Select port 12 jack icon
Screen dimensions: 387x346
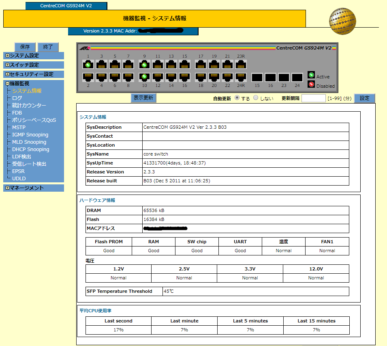tap(158, 77)
